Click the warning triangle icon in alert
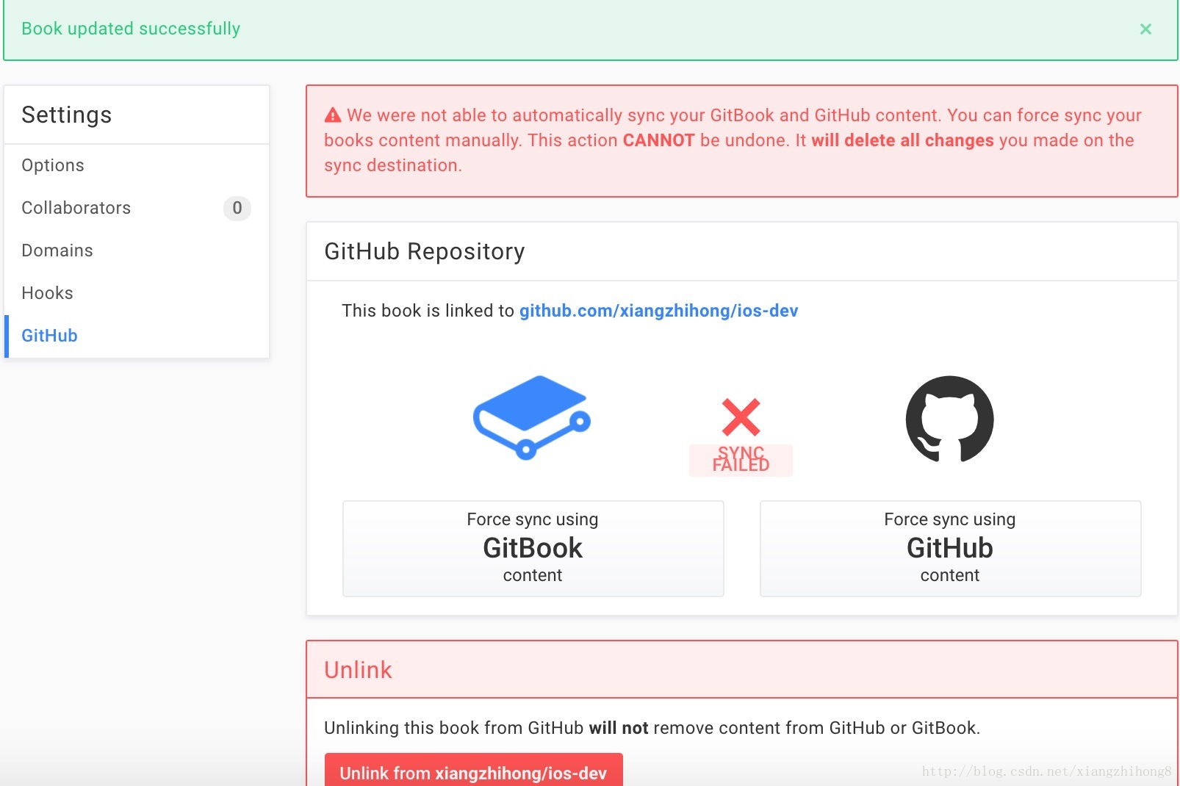 coord(333,115)
